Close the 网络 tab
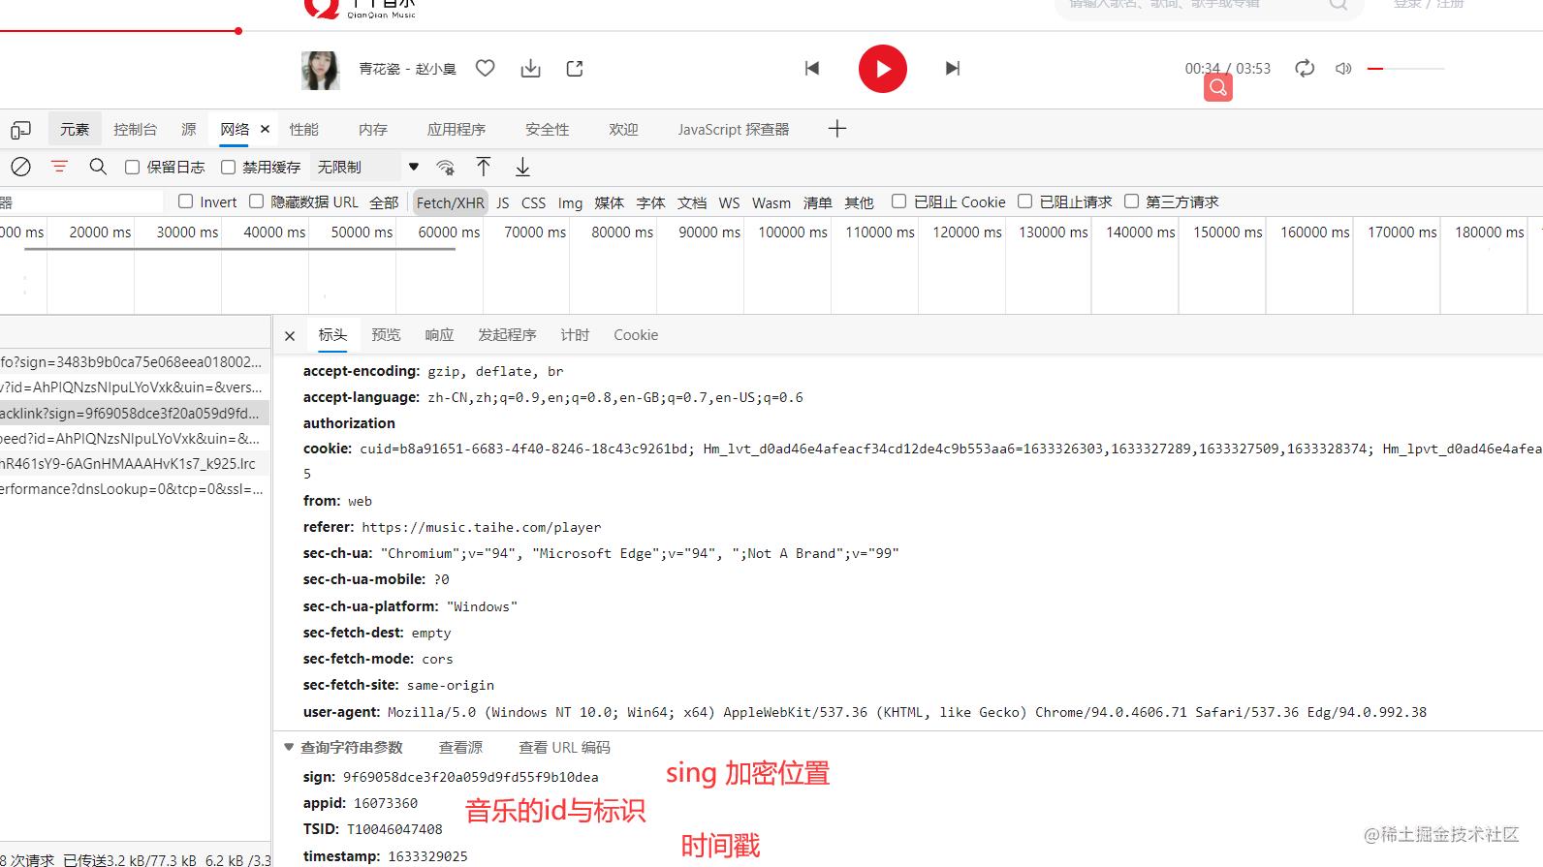The height and width of the screenshot is (867, 1543). pos(265,129)
